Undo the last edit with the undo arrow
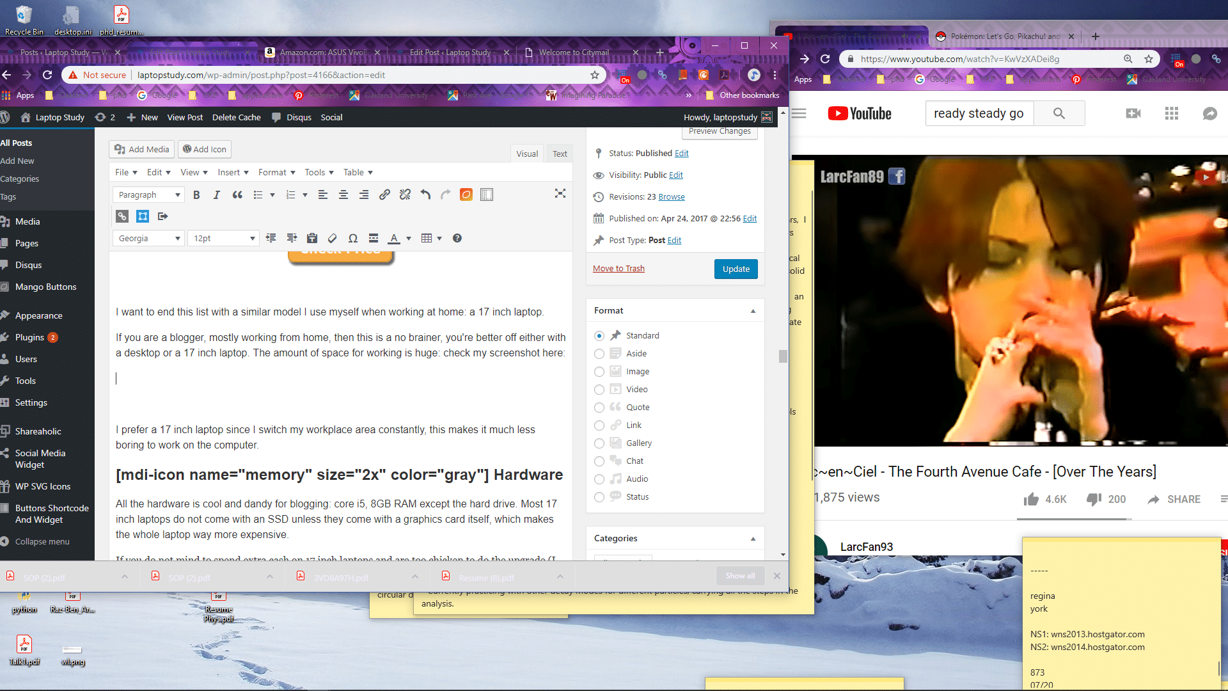Viewport: 1228px width, 691px height. click(425, 195)
